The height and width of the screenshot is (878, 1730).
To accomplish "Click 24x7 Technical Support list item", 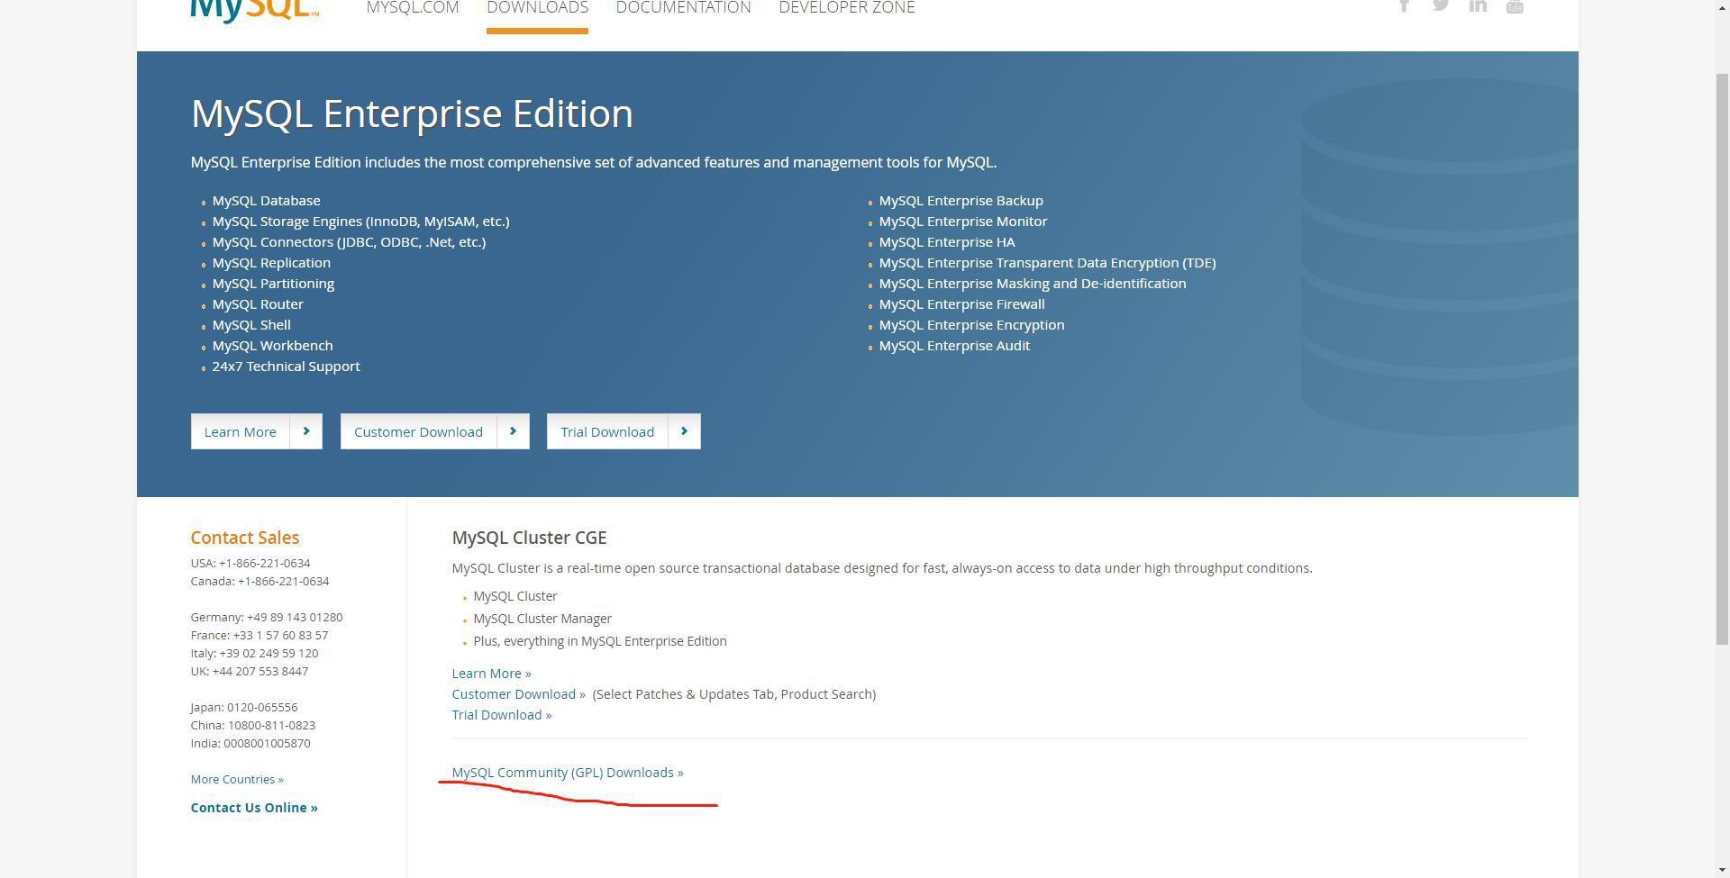I will click(286, 367).
